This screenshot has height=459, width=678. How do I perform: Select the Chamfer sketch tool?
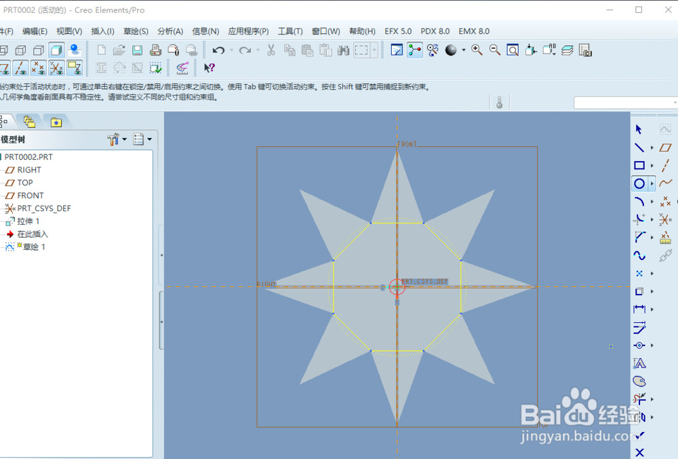(x=639, y=237)
